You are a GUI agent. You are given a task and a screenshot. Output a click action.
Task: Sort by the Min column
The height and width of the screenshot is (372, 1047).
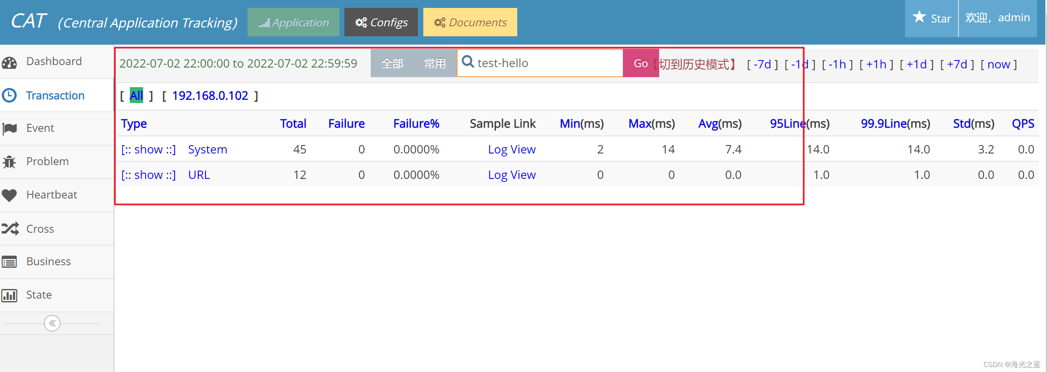click(570, 123)
